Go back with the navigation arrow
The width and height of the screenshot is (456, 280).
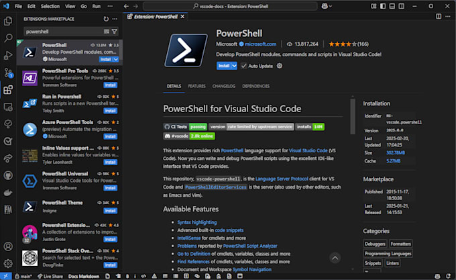tap(126, 6)
